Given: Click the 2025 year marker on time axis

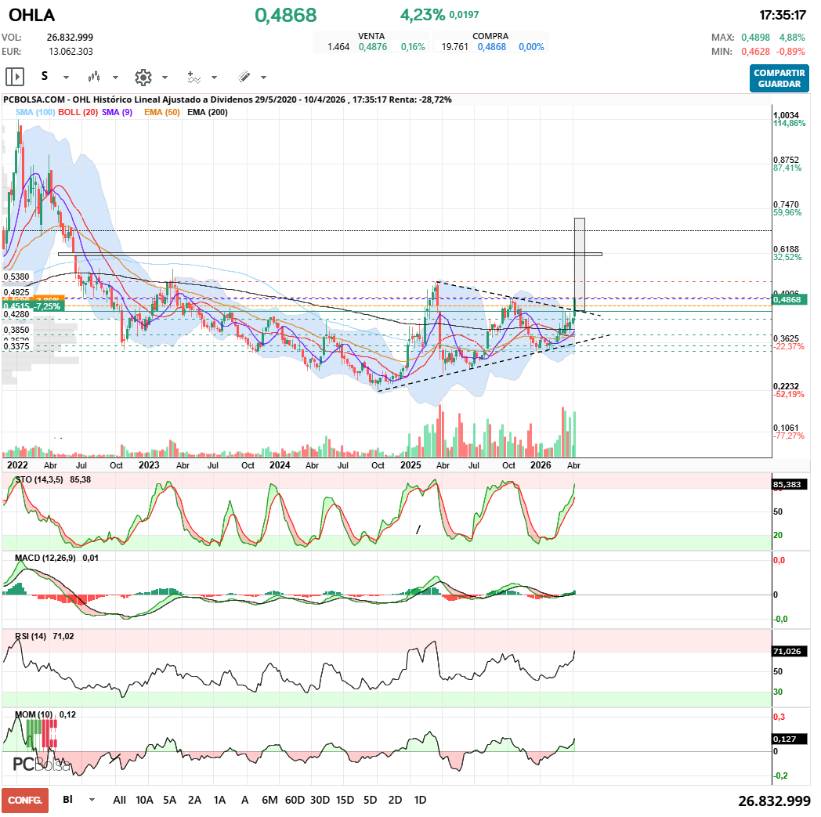Looking at the screenshot, I should tap(410, 465).
